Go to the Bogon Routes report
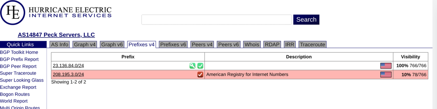 click(15, 94)
